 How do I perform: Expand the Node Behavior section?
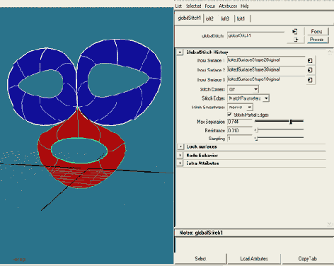[x=180, y=156]
